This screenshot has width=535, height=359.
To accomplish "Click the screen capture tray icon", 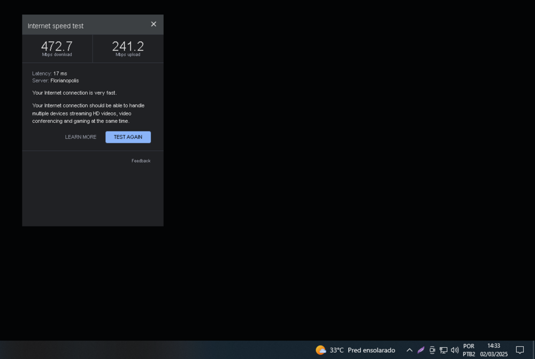I will coord(432,350).
